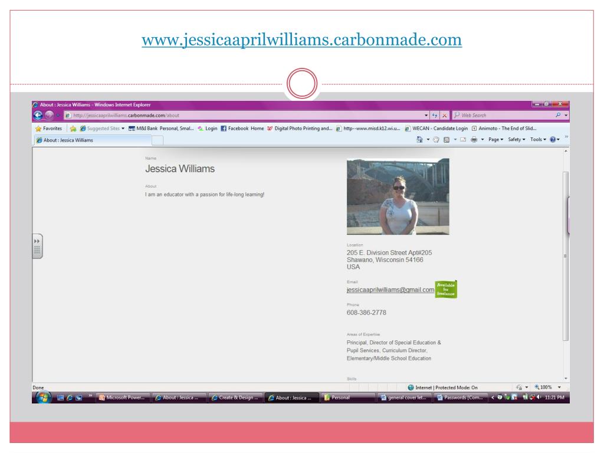Viewport: 604px width, 453px height.
Task: Click the 205 E. Division Street address text
Action: 389,252
